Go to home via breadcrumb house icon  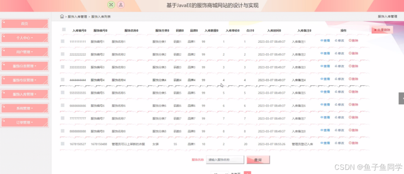(x=62, y=17)
